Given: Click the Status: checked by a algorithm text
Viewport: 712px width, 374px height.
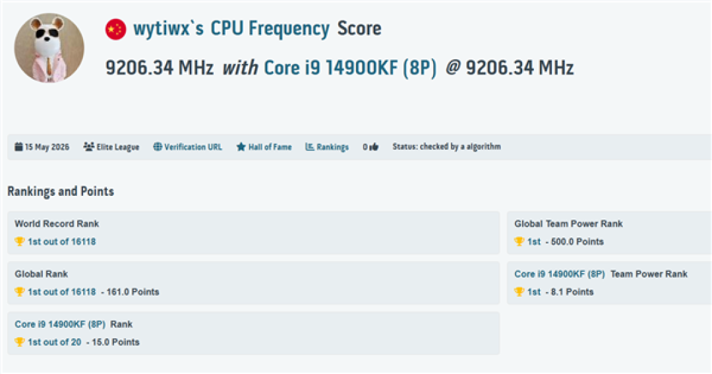Looking at the screenshot, I should 447,147.
